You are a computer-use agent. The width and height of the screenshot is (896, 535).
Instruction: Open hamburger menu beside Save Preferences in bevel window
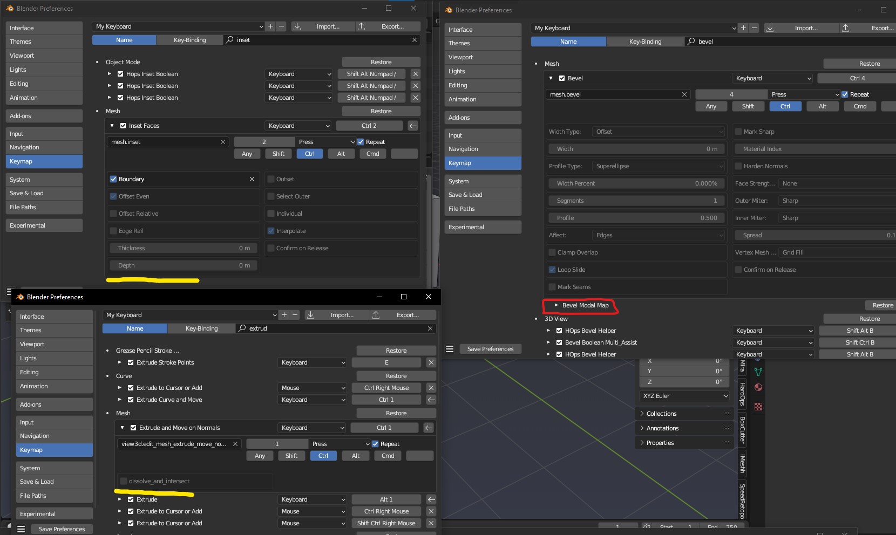point(450,349)
